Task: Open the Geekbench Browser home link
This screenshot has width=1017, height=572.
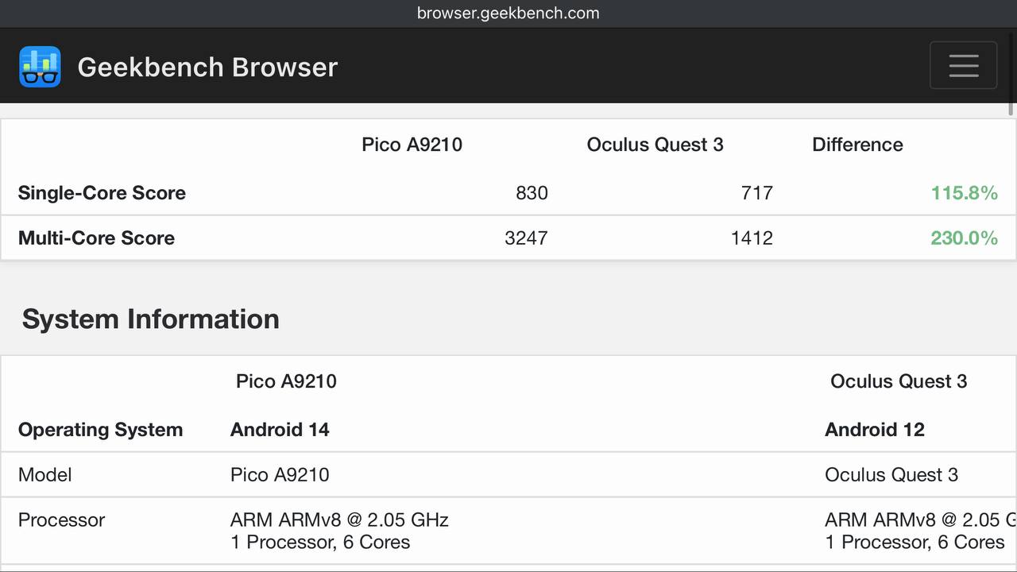Action: pyautogui.click(x=207, y=67)
